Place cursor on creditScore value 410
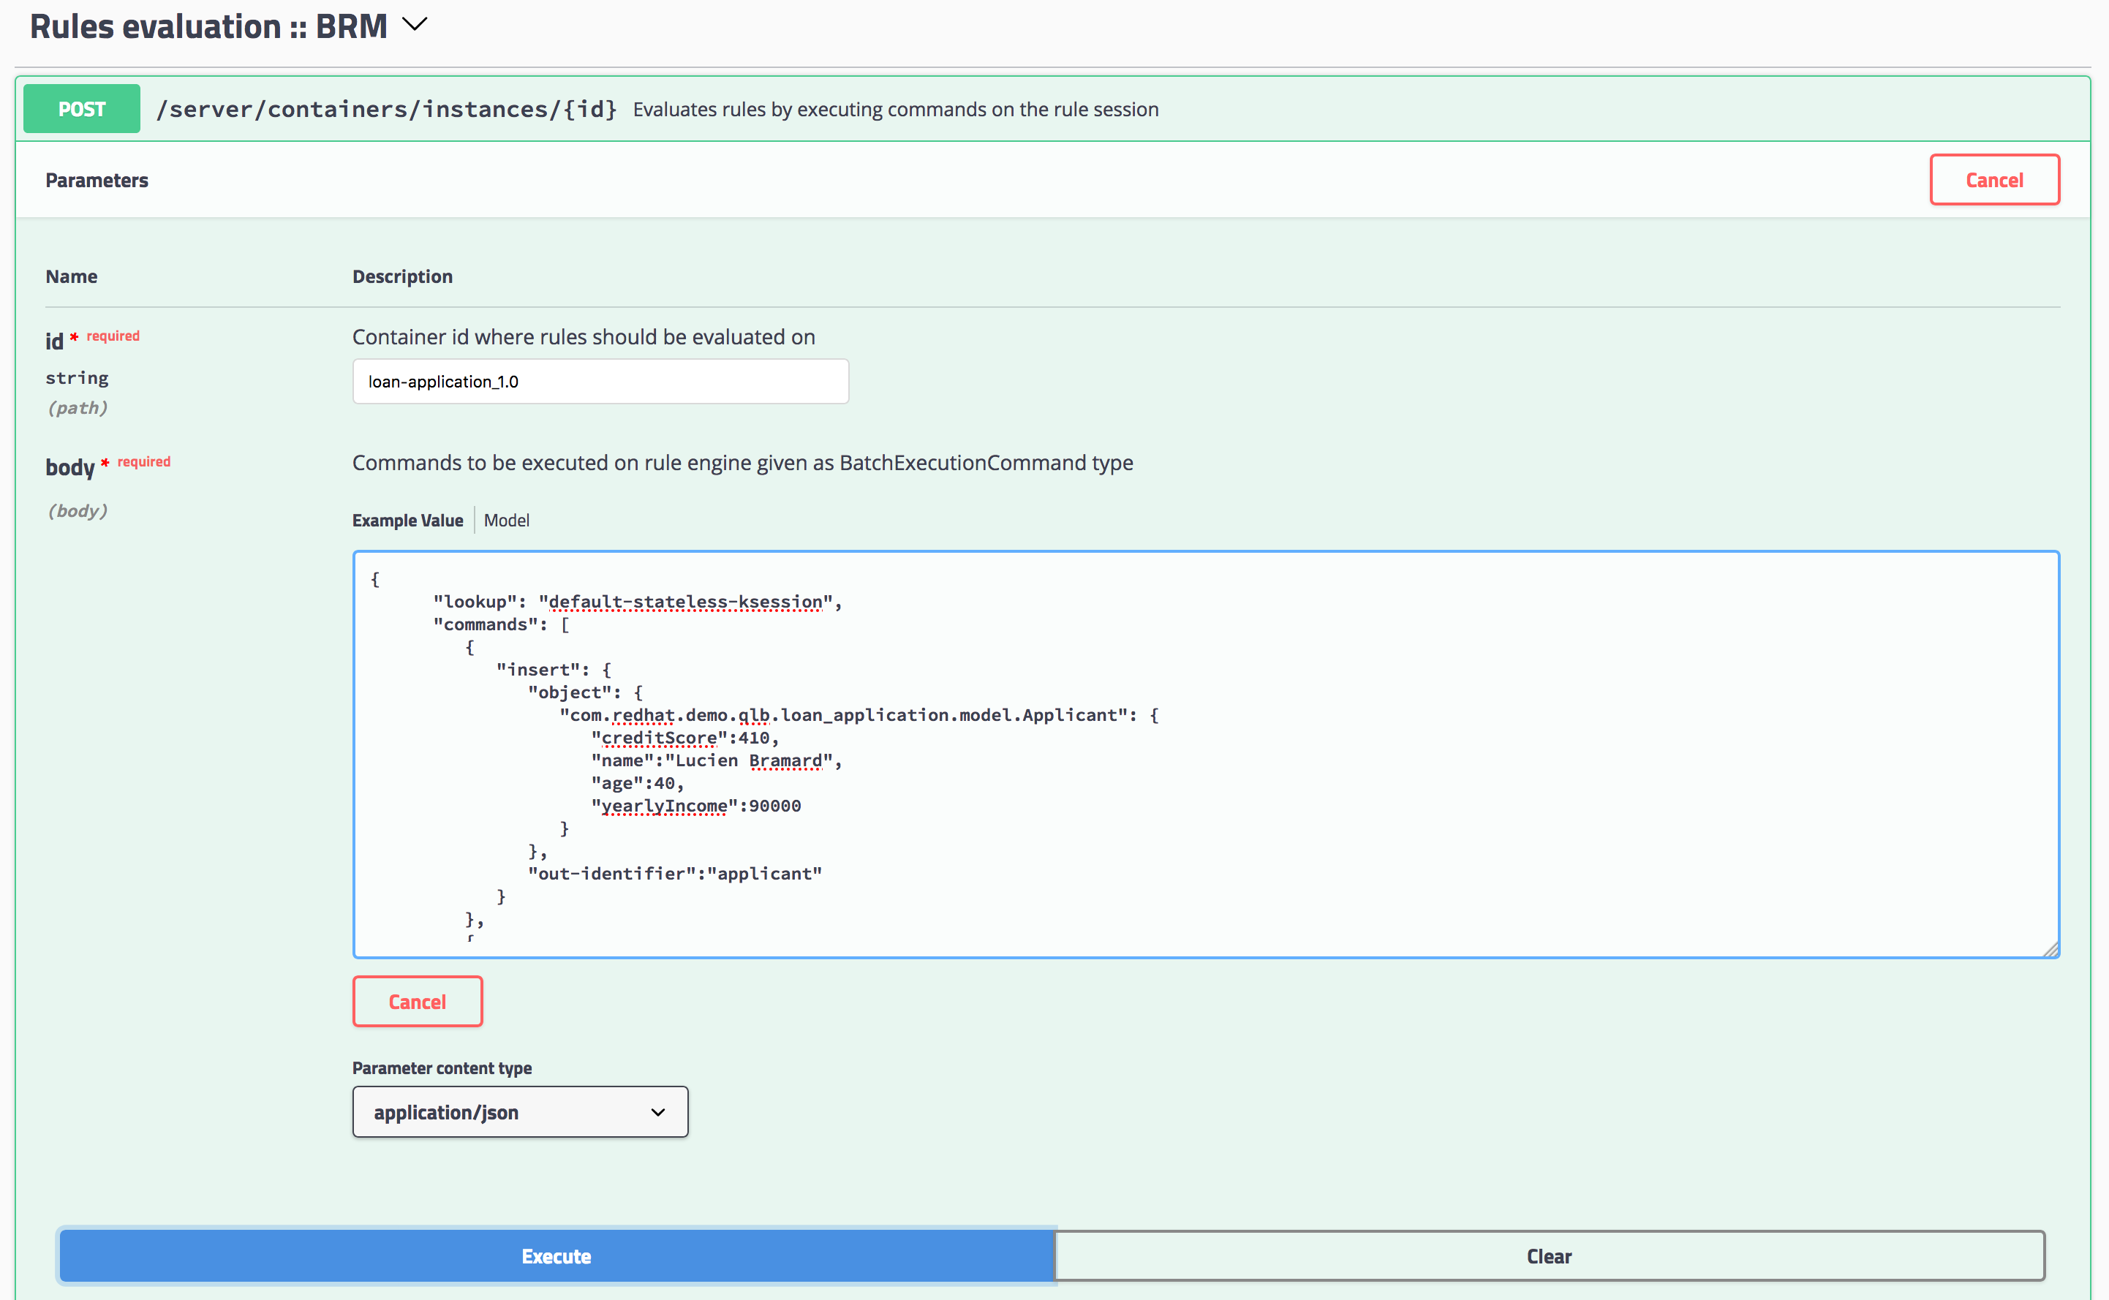The image size is (2109, 1300). [753, 738]
